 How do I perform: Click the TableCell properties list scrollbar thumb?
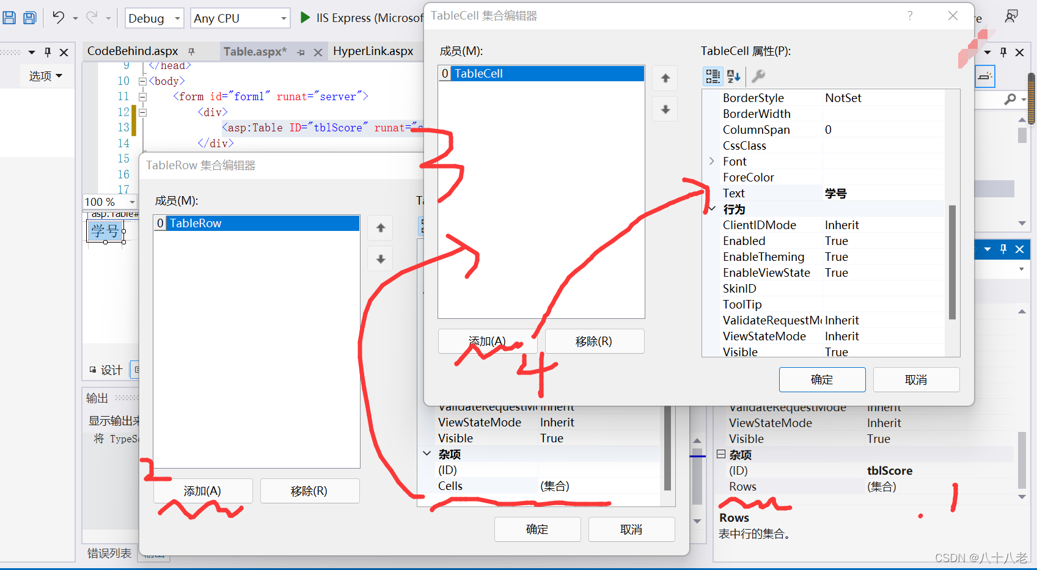coord(952,262)
